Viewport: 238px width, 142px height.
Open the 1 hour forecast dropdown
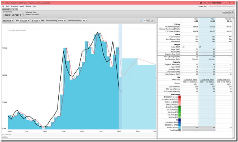[x=36, y=20]
